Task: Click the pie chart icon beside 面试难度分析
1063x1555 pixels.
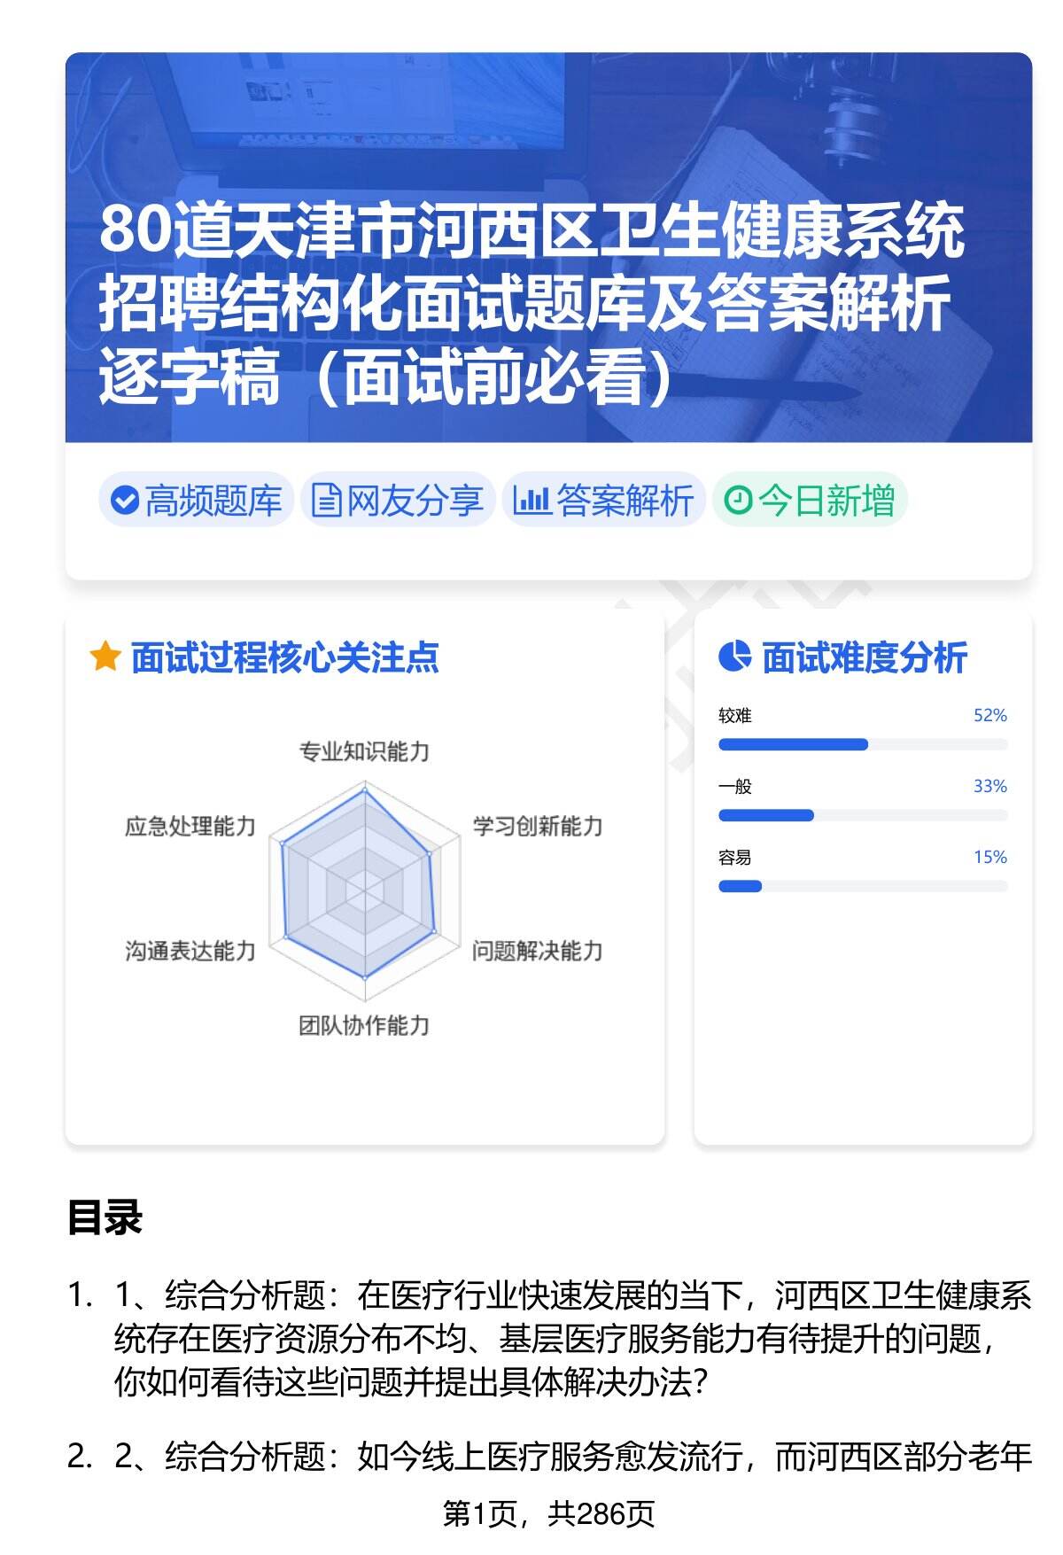Action: coord(734,657)
